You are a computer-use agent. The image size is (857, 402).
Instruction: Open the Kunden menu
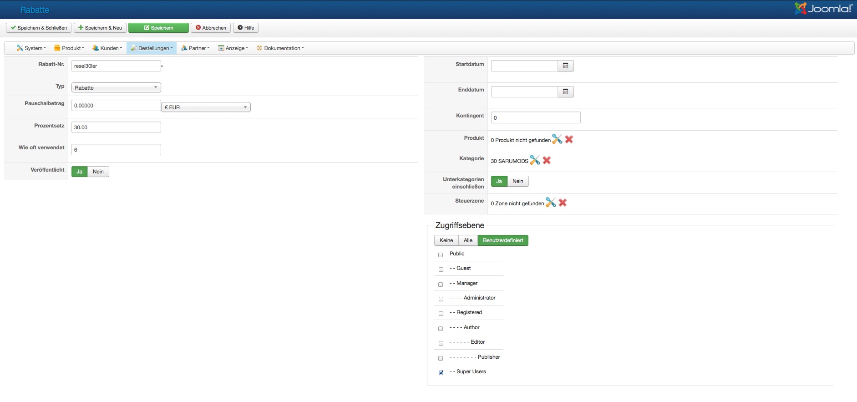pos(107,48)
